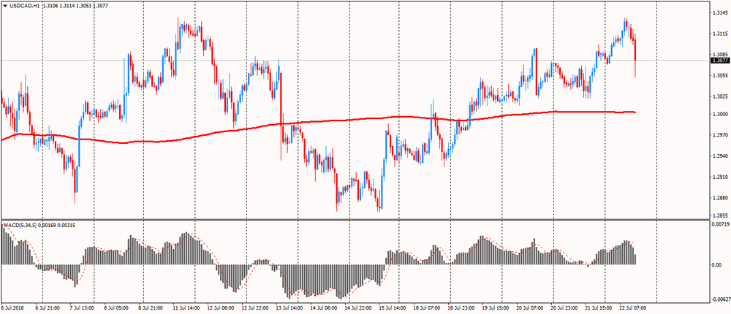Click the 22 Jul 07:00 time label
Screen dimensions: 731x314
[x=632, y=308]
